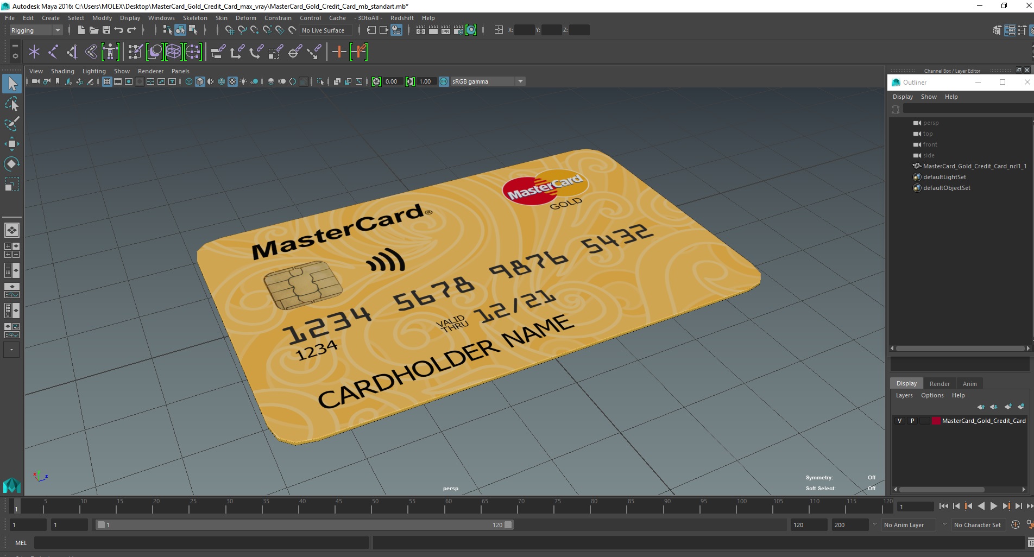Toggle textured display in viewport toolbar
Screen dimensions: 1034x557
(x=232, y=81)
